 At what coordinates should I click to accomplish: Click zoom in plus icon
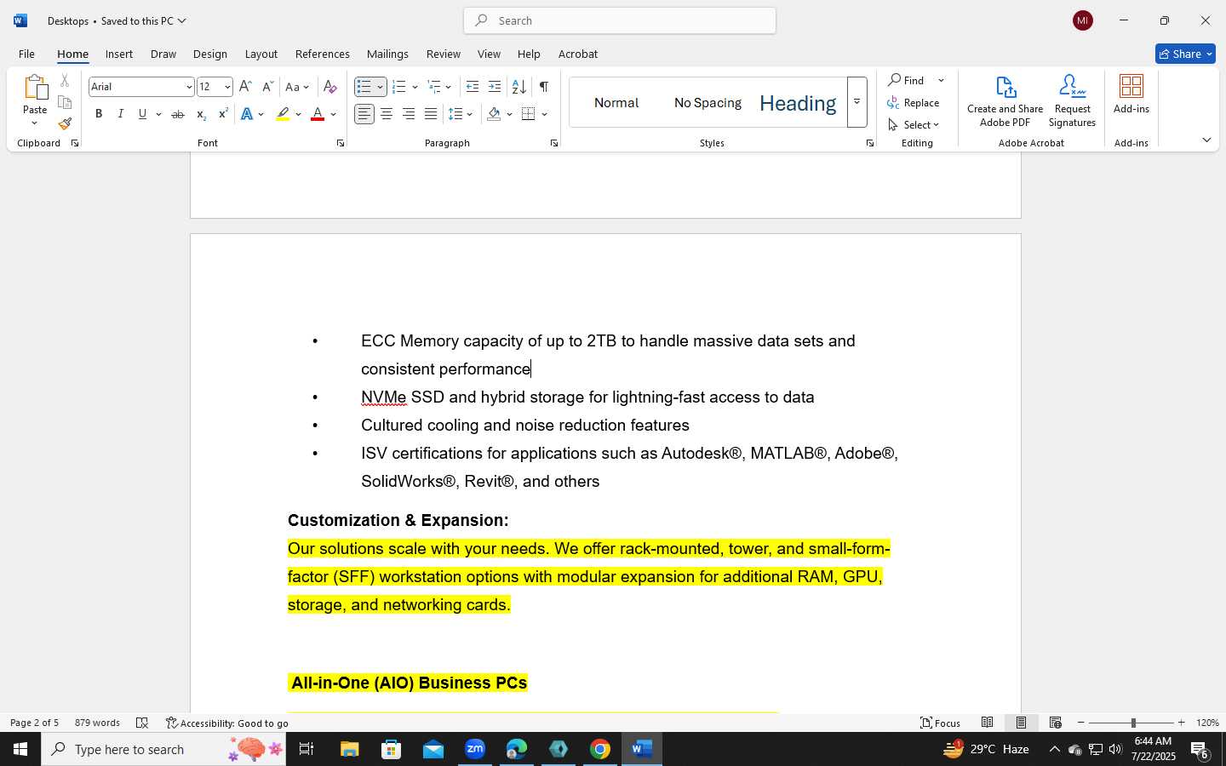point(1182,723)
